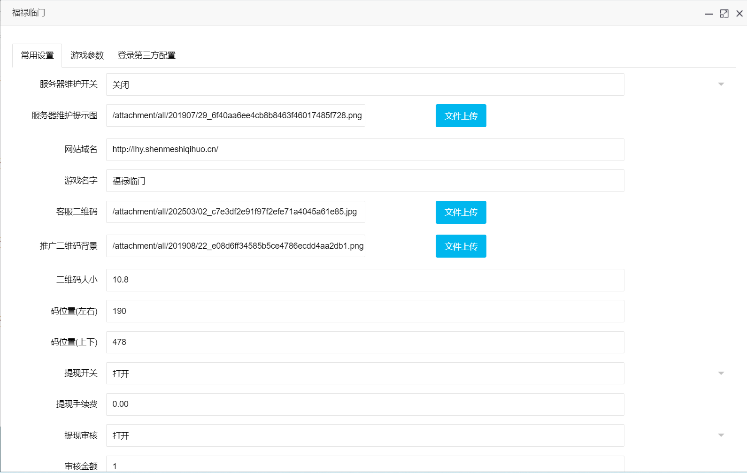Open the 登录第三方配置 tab
The height and width of the screenshot is (473, 747).
pyautogui.click(x=146, y=55)
